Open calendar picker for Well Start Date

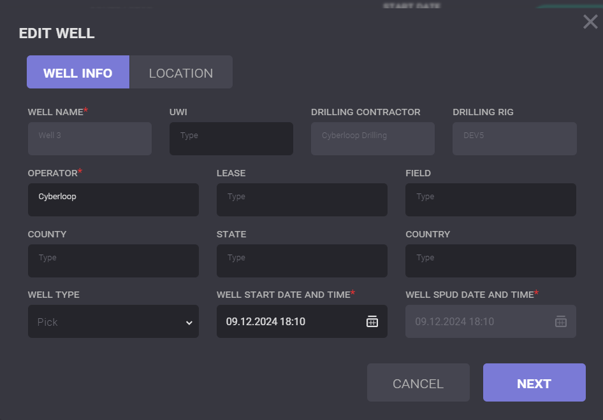click(x=372, y=322)
